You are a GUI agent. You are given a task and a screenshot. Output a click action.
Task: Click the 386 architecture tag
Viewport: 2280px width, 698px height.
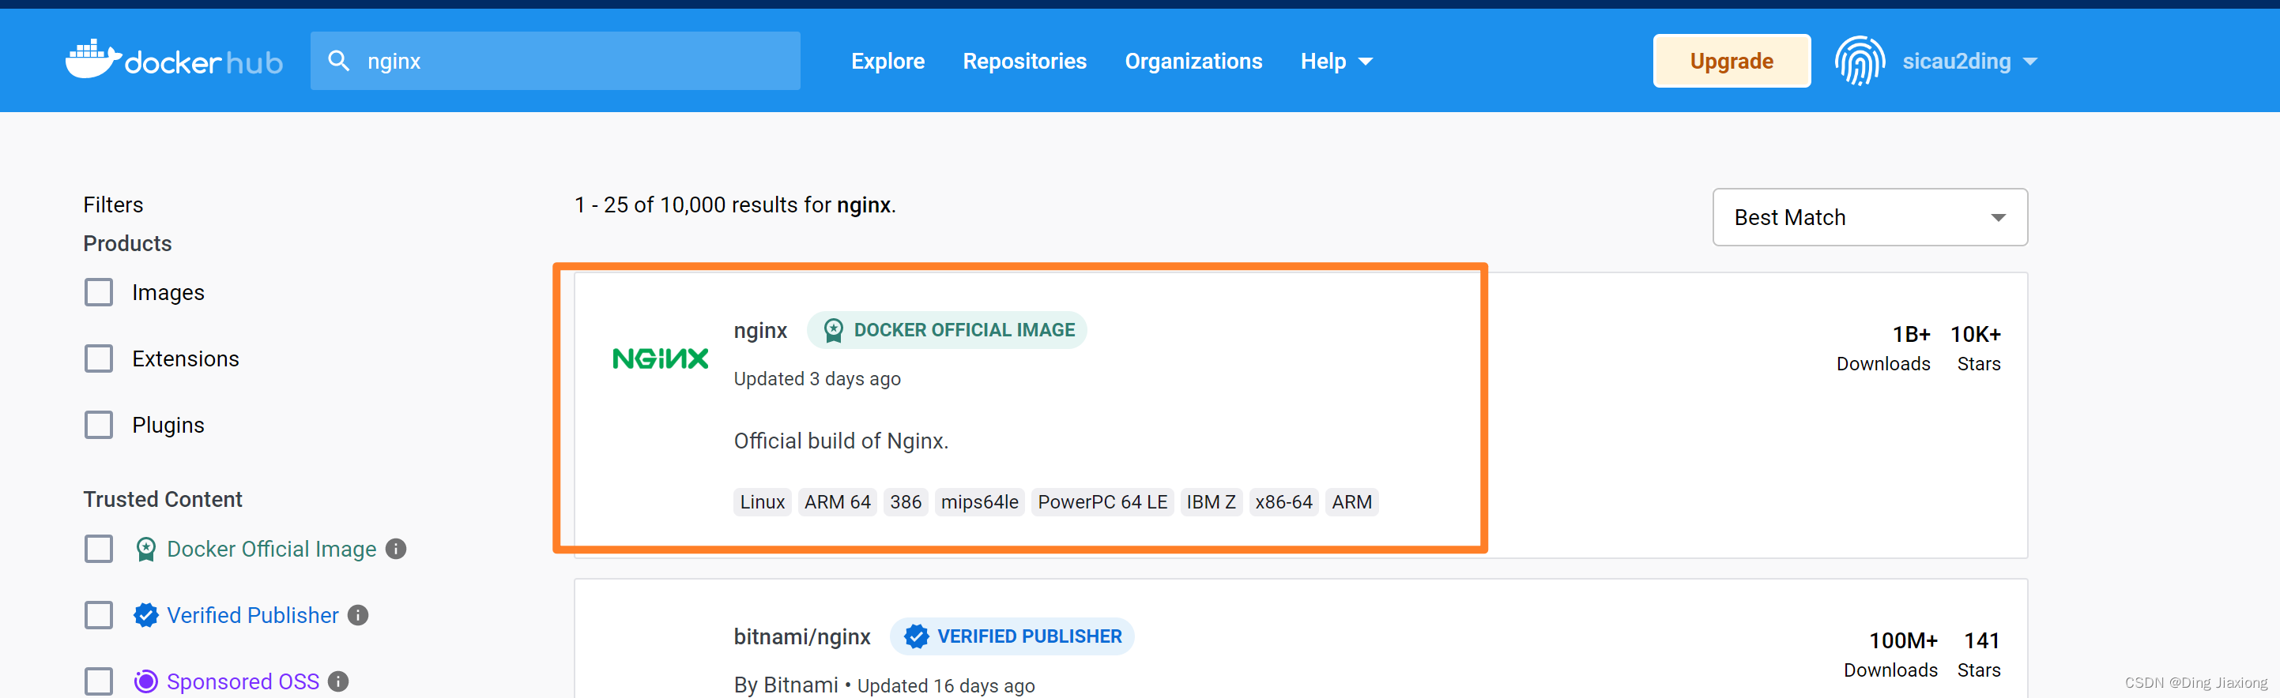[906, 501]
